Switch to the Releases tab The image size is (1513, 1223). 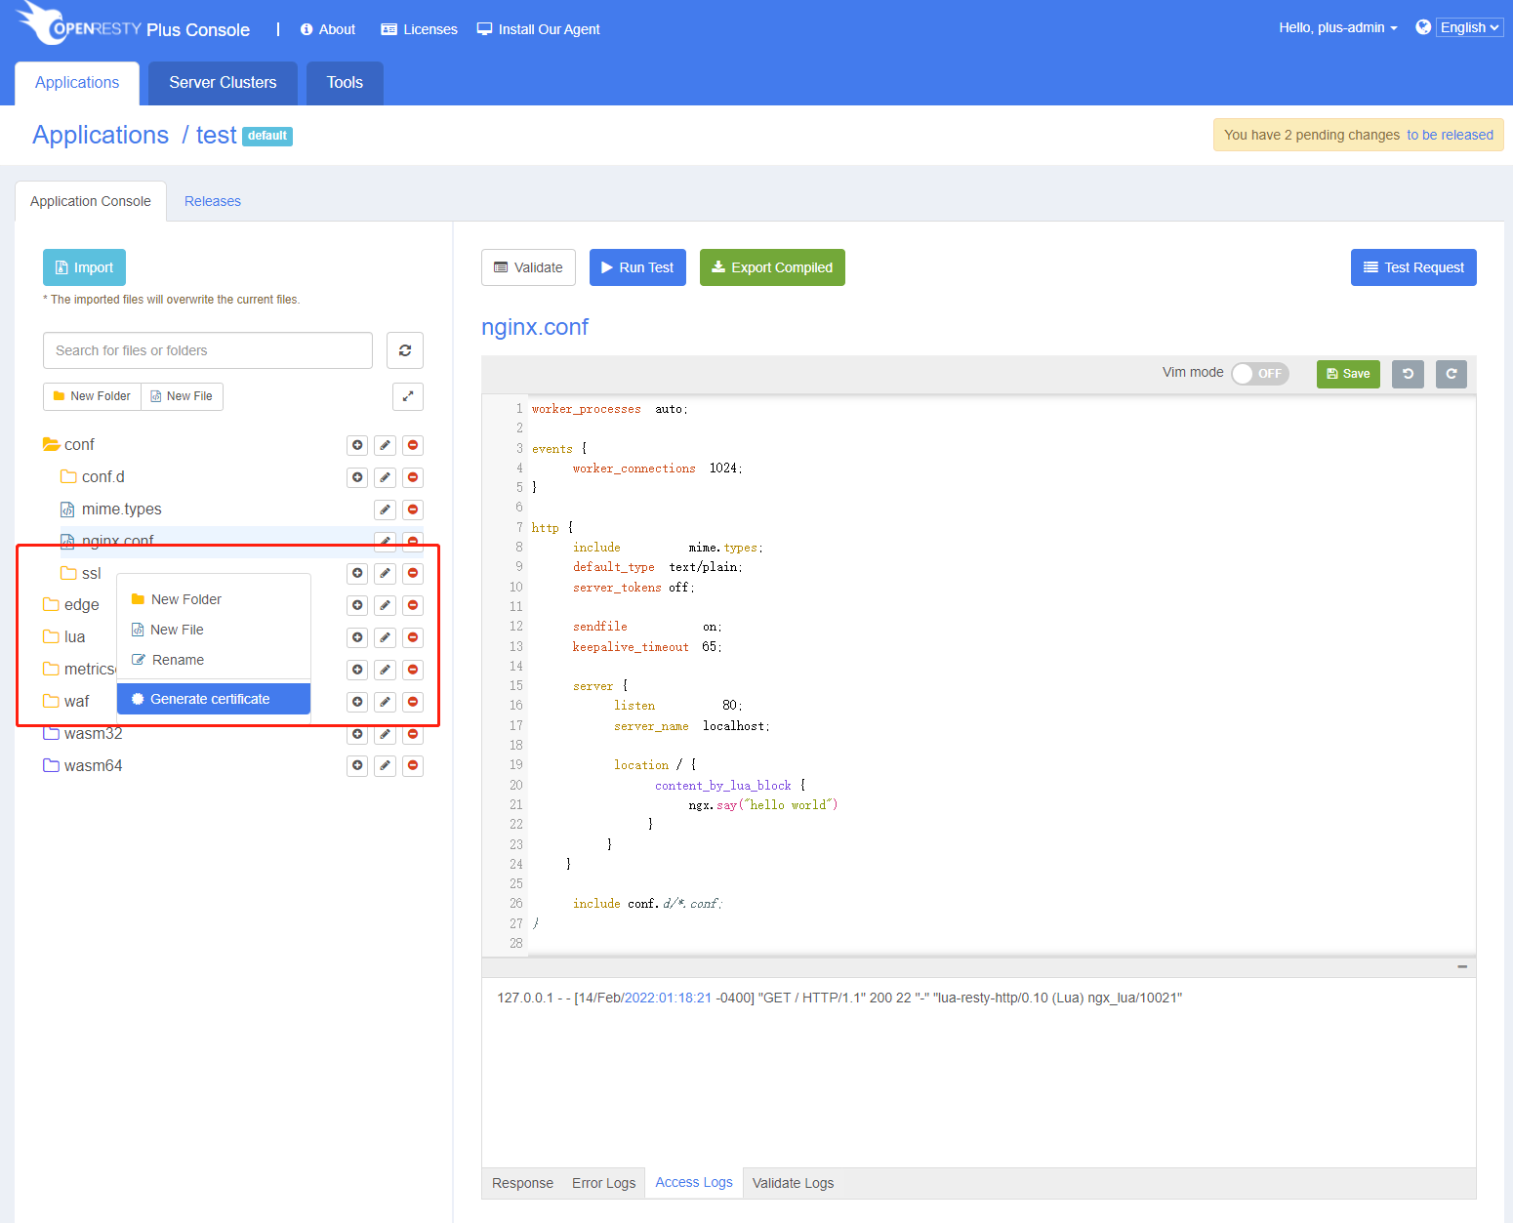point(213,201)
